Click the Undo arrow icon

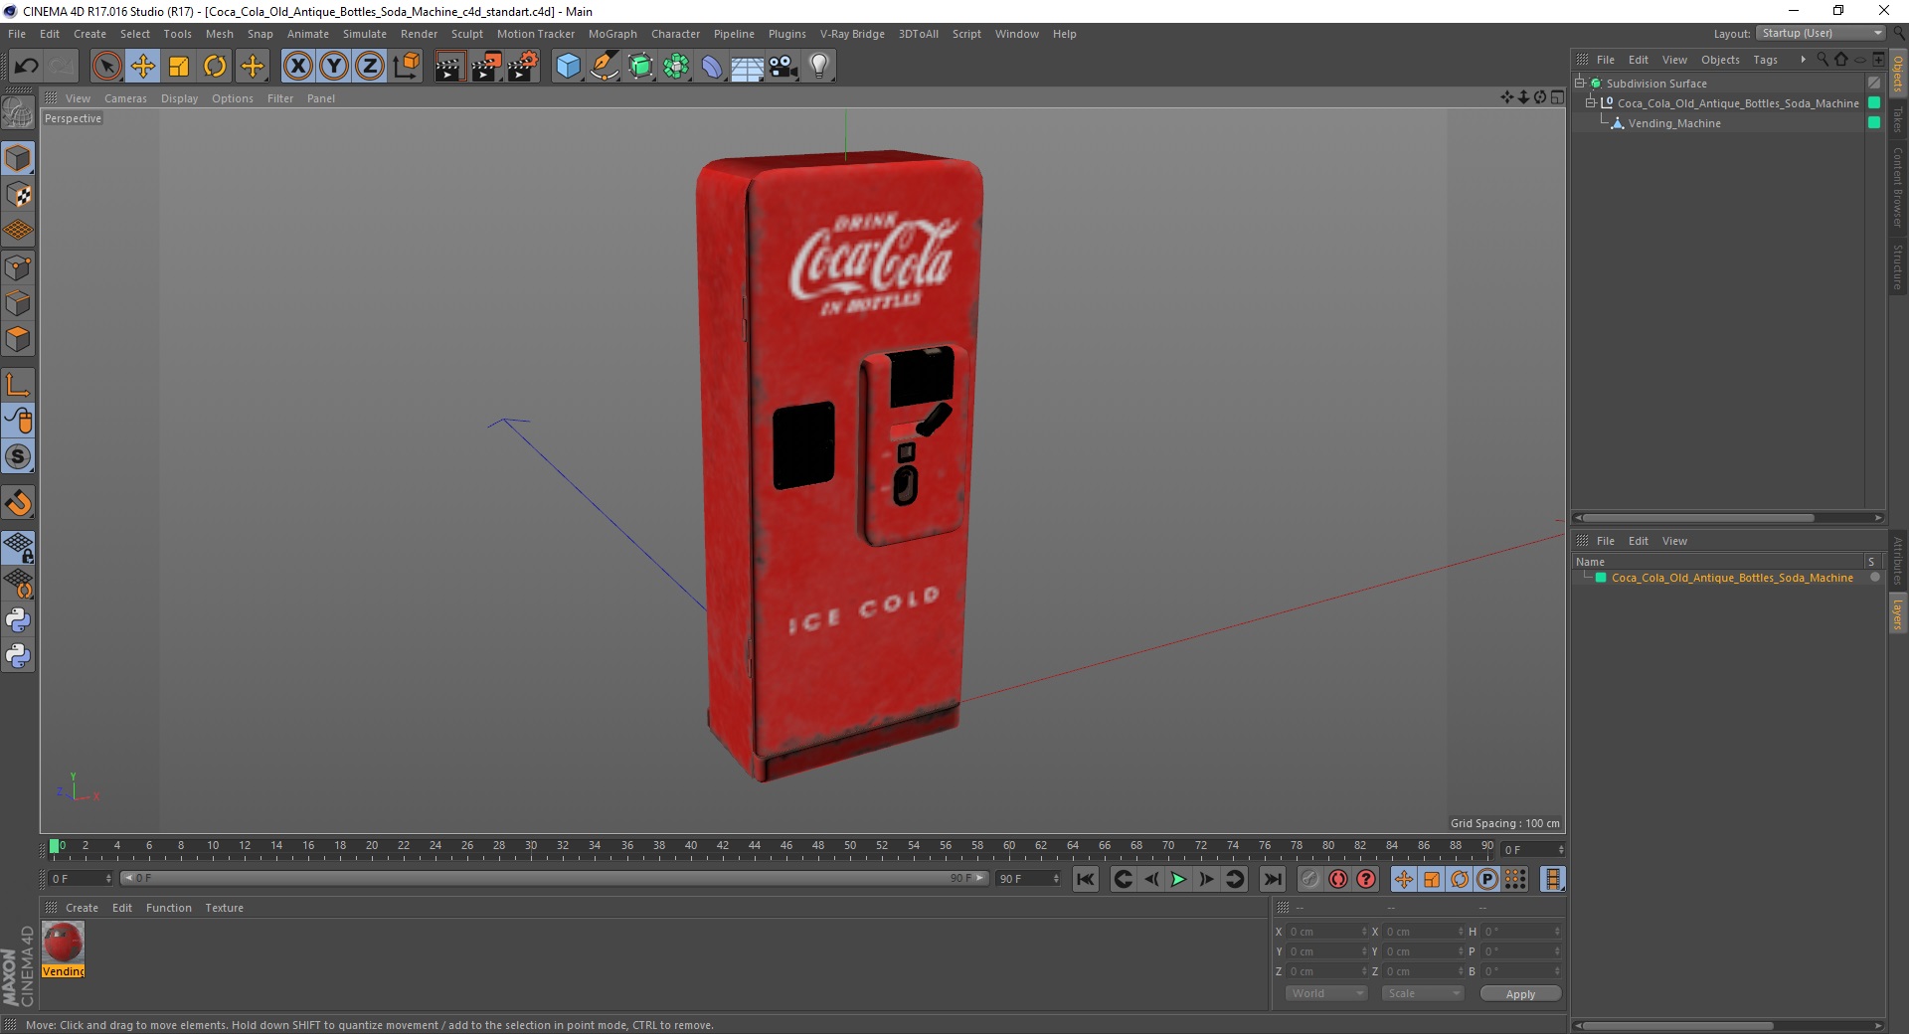click(x=27, y=67)
